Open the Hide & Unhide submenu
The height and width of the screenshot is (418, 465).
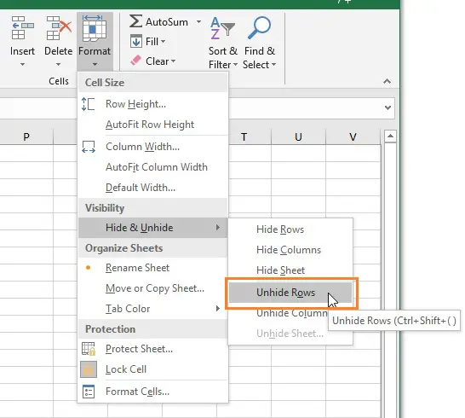click(x=152, y=228)
